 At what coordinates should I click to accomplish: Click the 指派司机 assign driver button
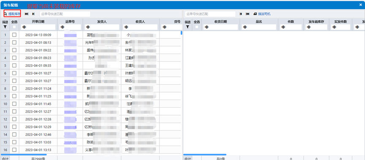[x=262, y=14]
